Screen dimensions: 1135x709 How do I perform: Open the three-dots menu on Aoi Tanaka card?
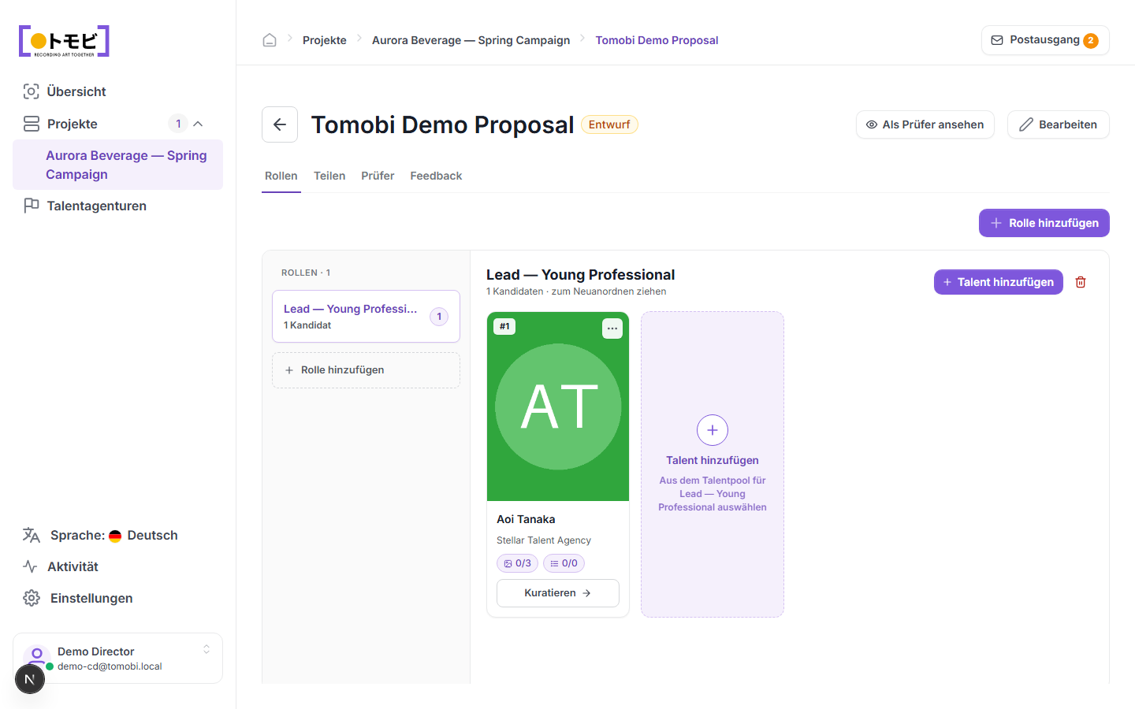pyautogui.click(x=612, y=329)
